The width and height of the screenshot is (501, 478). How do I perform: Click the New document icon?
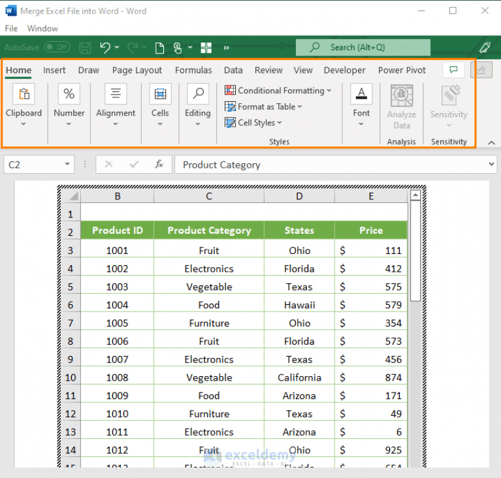click(159, 48)
